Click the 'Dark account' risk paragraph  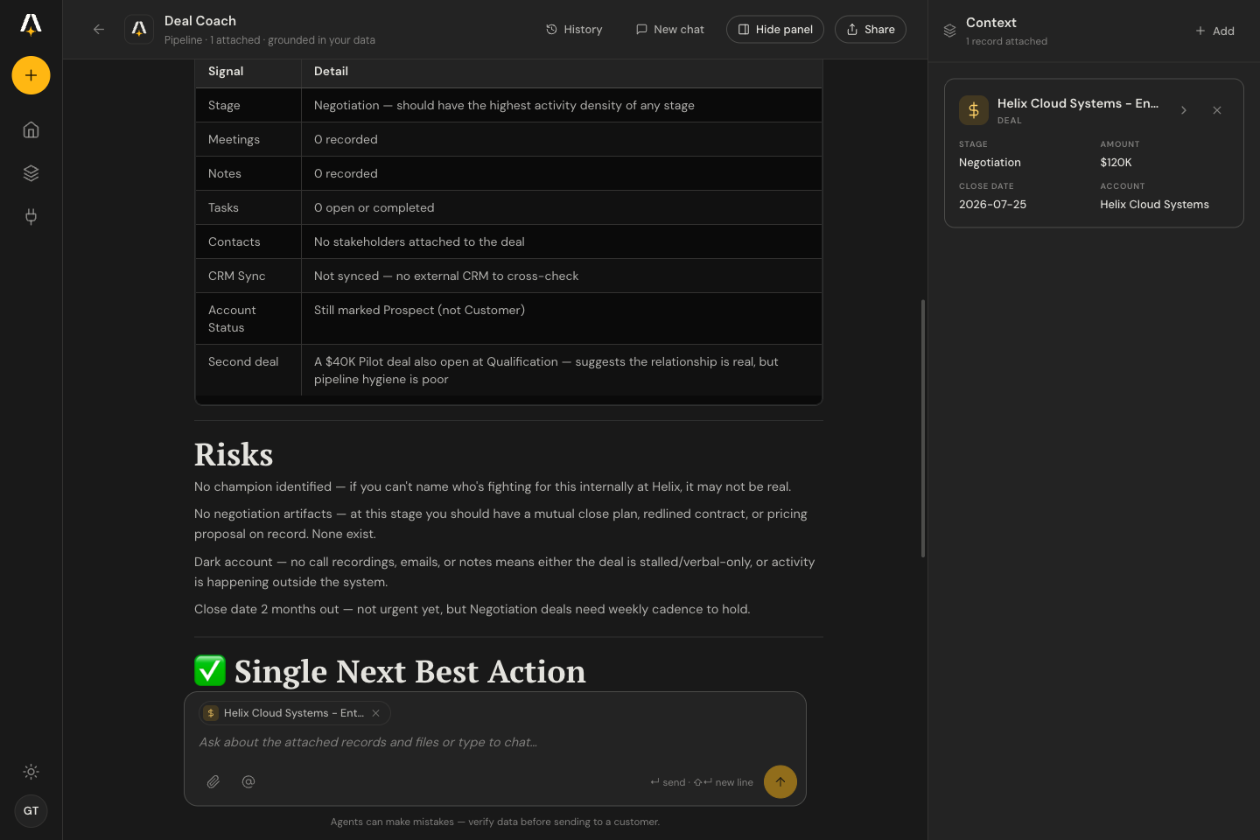pos(505,572)
